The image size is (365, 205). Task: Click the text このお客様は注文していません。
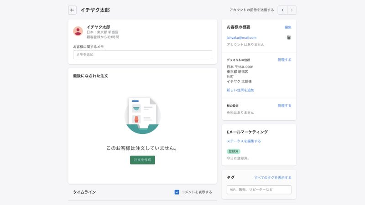pos(142,148)
